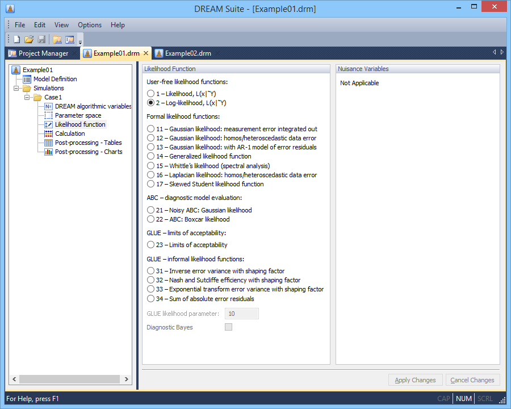This screenshot has height=409, width=511.
Task: Click the tree panel horizontal scrollbar thumb
Action: pos(69,379)
